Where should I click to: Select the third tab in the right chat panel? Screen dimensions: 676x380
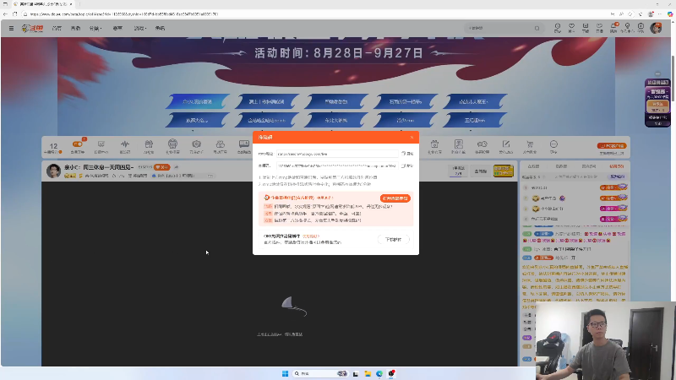(x=589, y=166)
